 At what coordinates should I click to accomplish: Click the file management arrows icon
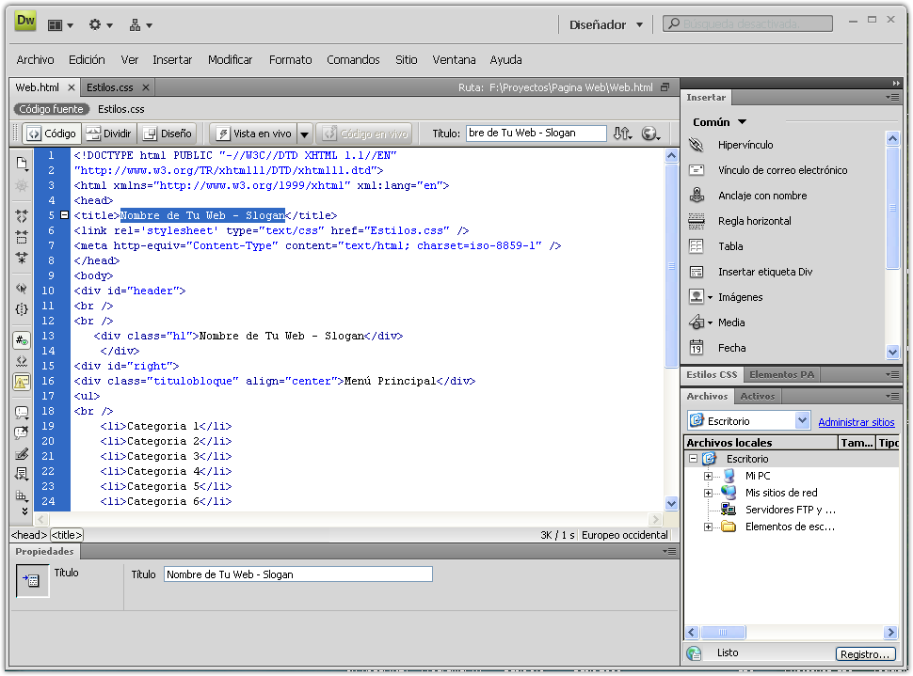click(x=622, y=134)
